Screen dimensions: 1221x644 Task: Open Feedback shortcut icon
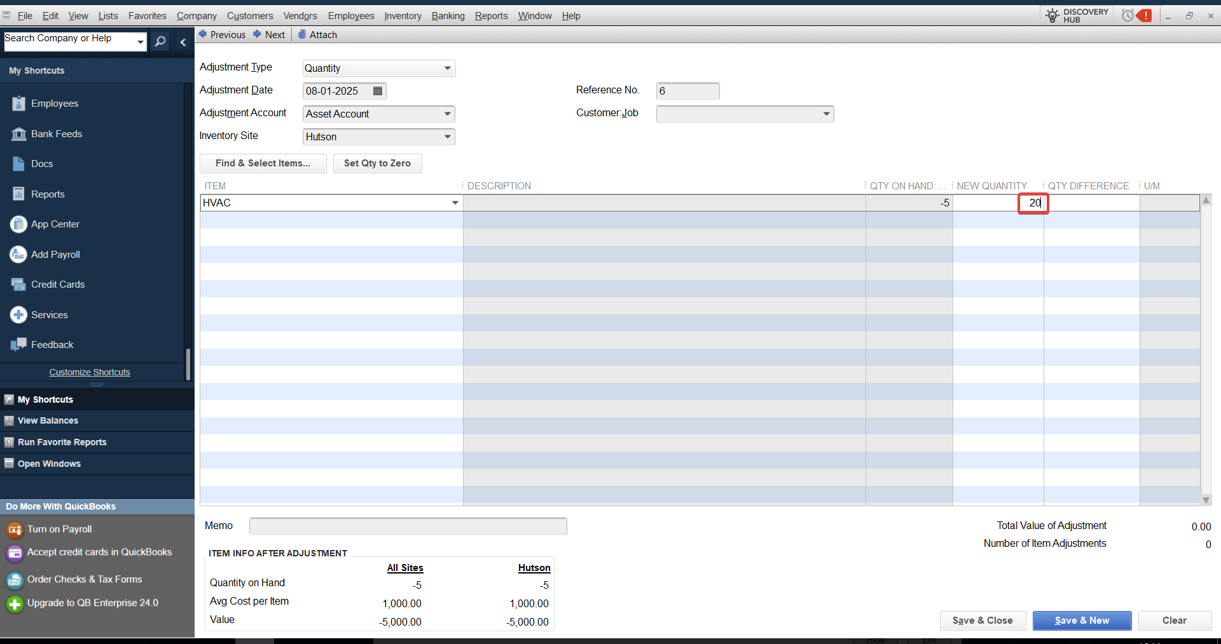[18, 345]
